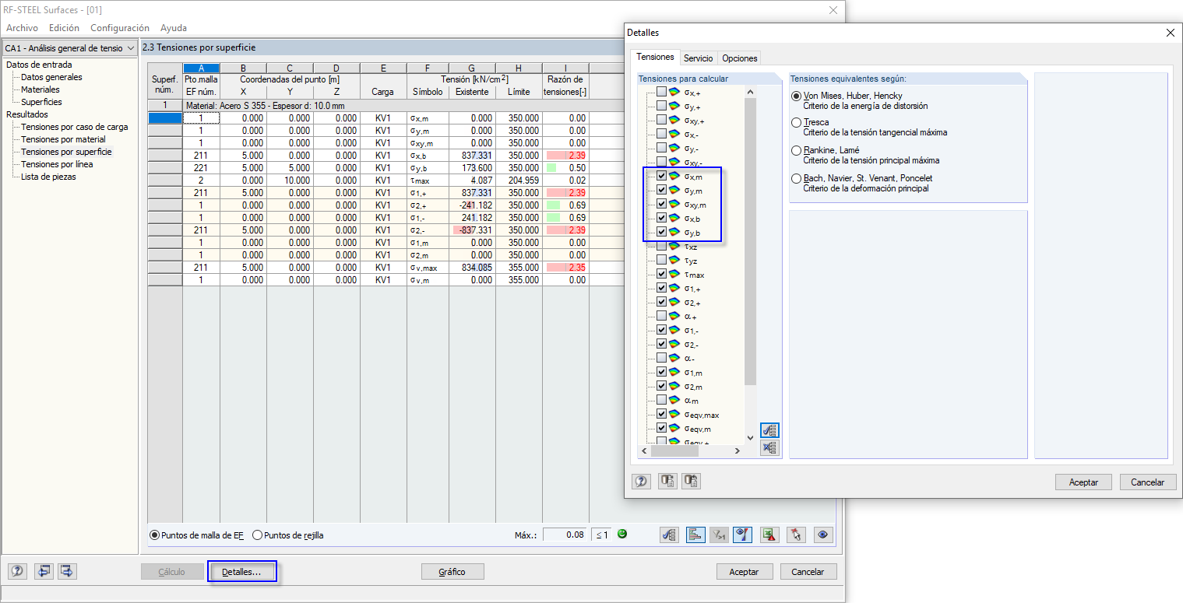The height and width of the screenshot is (603, 1183).
Task: Click the 173.600 existing stress cell
Action: click(x=472, y=168)
